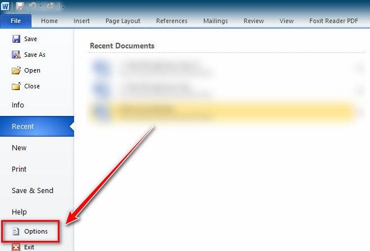Open the Undo history dropdown arrow

[x=40, y=6]
